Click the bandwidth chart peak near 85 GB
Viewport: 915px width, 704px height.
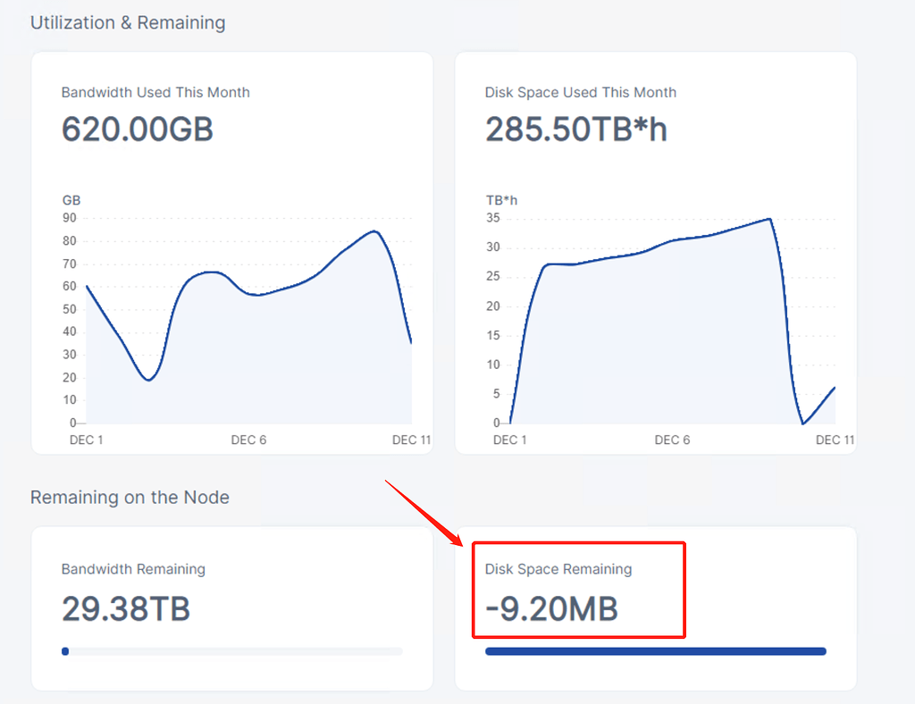pyautogui.click(x=375, y=231)
